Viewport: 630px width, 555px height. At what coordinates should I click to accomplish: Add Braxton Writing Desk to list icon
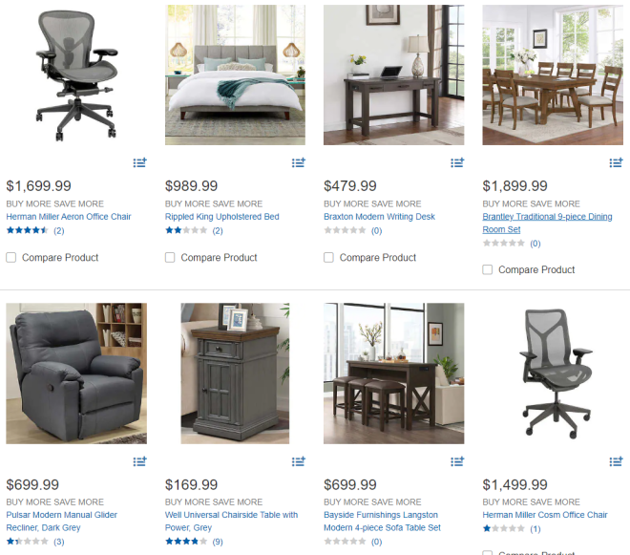(x=457, y=162)
